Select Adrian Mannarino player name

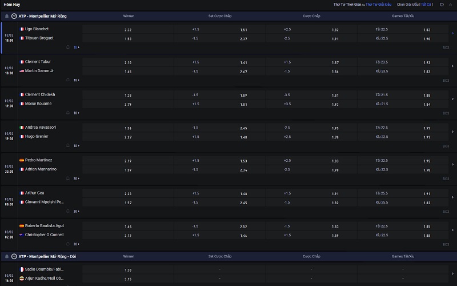[x=41, y=169]
